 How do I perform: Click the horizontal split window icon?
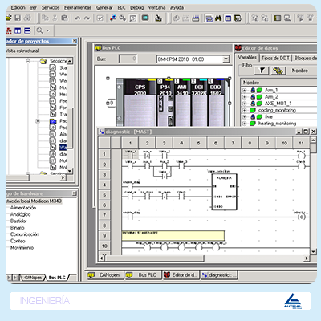point(27,30)
